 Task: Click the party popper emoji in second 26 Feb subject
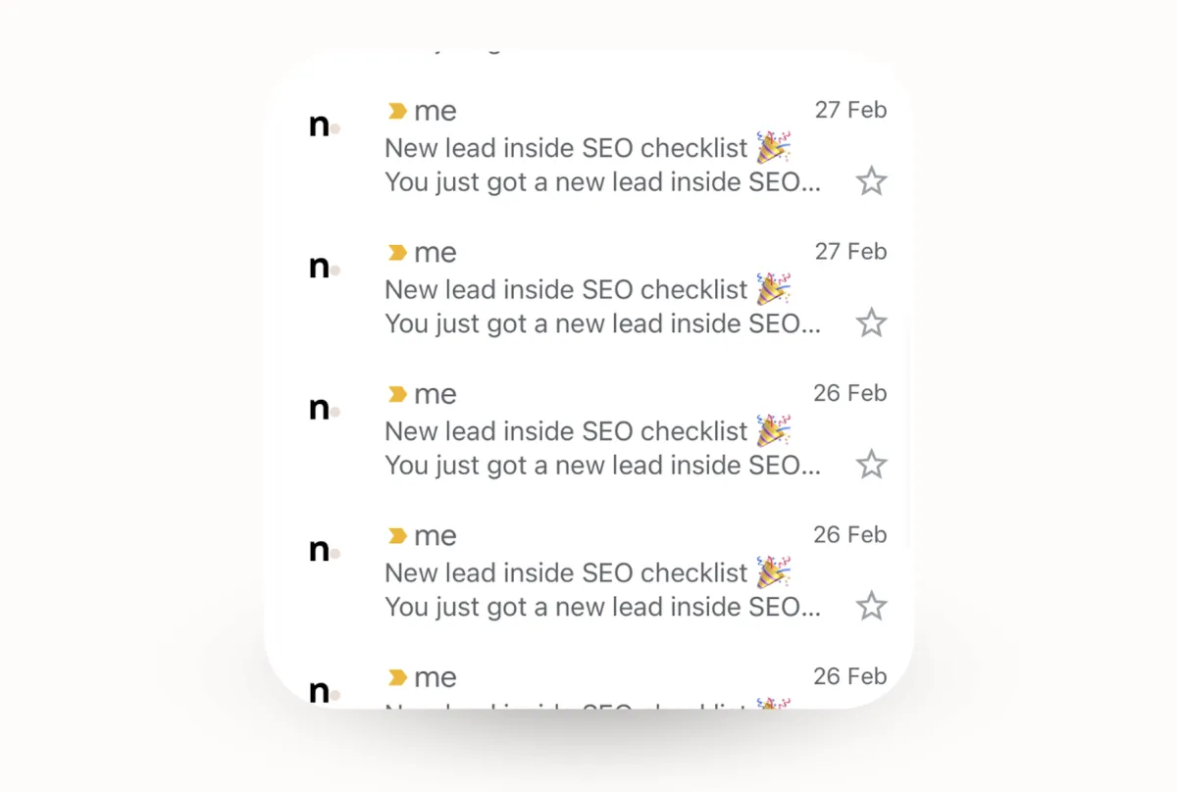(x=773, y=571)
